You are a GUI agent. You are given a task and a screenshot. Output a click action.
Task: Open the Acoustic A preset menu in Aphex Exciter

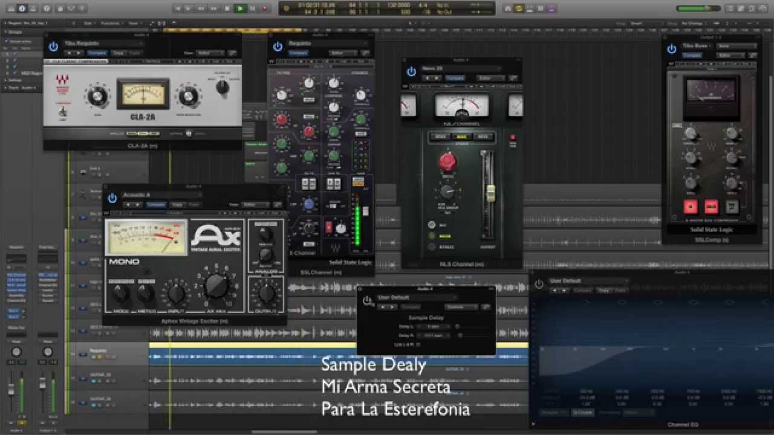(161, 195)
